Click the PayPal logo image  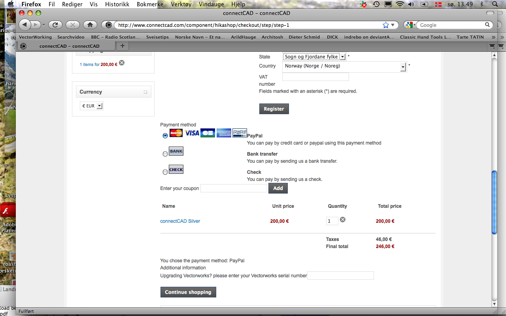240,133
